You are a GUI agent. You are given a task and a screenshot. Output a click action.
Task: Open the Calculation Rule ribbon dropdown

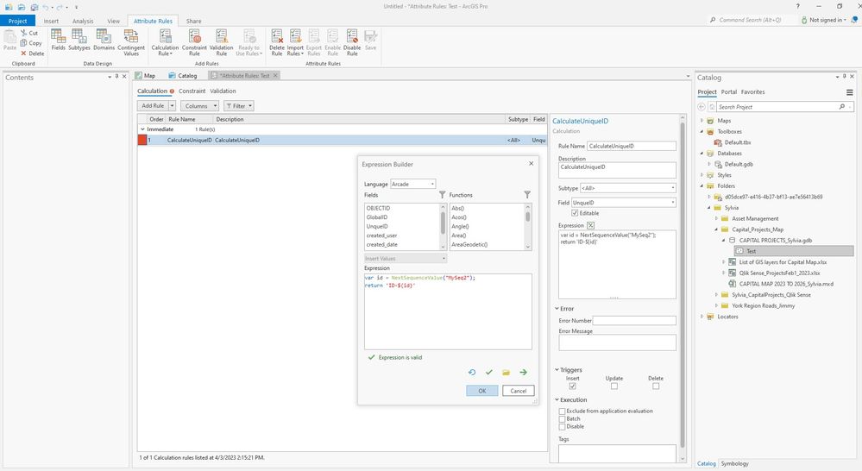(x=165, y=42)
